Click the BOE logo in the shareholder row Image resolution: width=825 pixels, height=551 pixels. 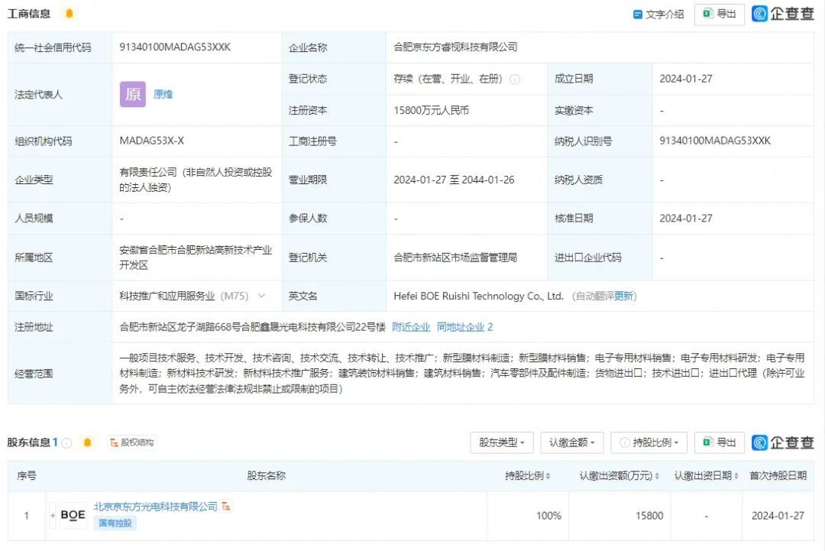tap(73, 515)
